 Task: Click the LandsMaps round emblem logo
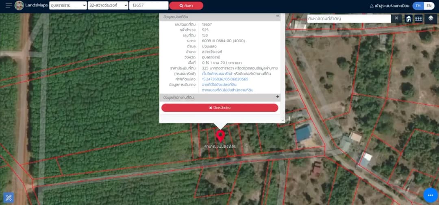19,5
